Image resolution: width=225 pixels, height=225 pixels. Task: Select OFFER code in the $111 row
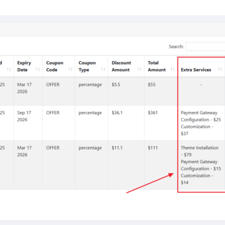click(x=53, y=148)
